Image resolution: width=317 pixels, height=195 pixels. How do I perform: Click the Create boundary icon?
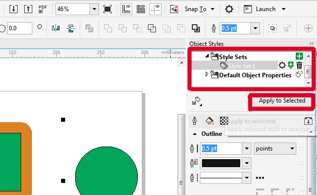[x=196, y=28]
